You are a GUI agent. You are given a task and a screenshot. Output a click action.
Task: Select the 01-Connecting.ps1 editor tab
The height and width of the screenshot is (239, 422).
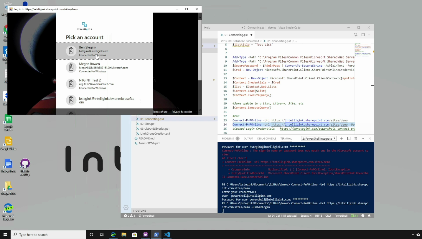(x=236, y=35)
